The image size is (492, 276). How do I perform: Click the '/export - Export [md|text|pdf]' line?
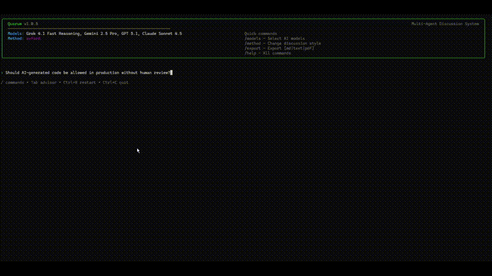(279, 48)
